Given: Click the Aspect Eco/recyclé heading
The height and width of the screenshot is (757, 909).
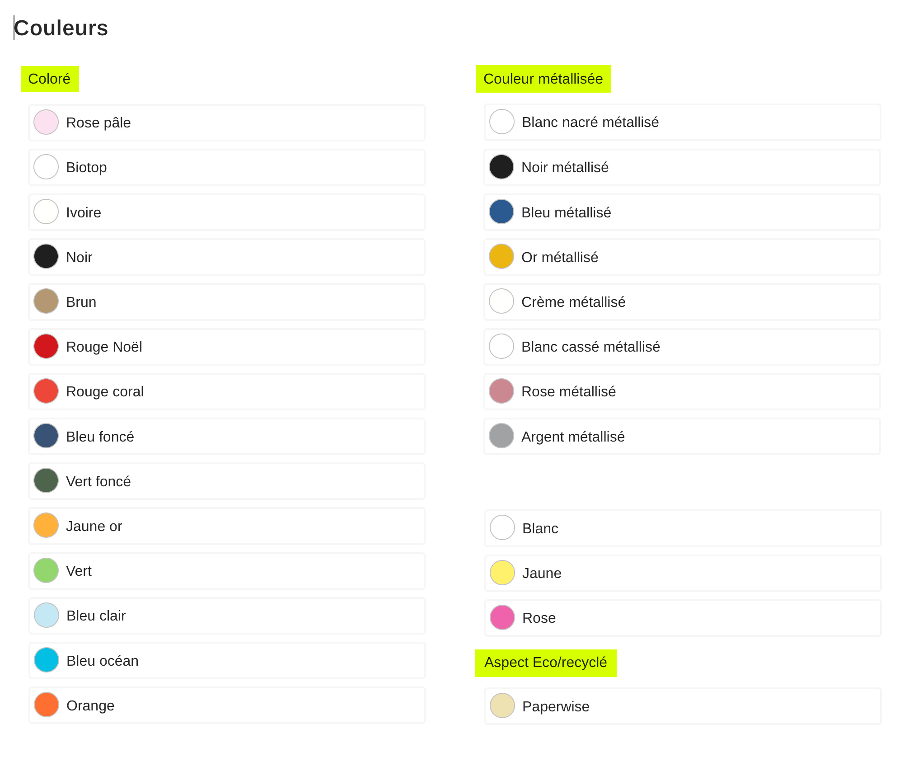Looking at the screenshot, I should [545, 663].
